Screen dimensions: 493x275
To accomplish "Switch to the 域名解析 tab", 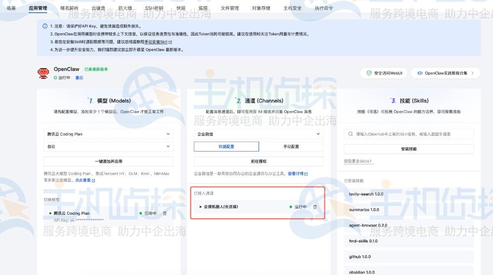I will click(x=69, y=8).
